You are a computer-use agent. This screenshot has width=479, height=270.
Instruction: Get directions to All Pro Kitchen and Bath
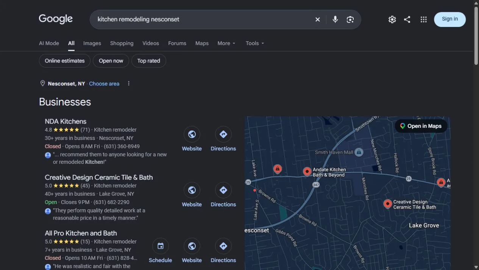click(223, 246)
